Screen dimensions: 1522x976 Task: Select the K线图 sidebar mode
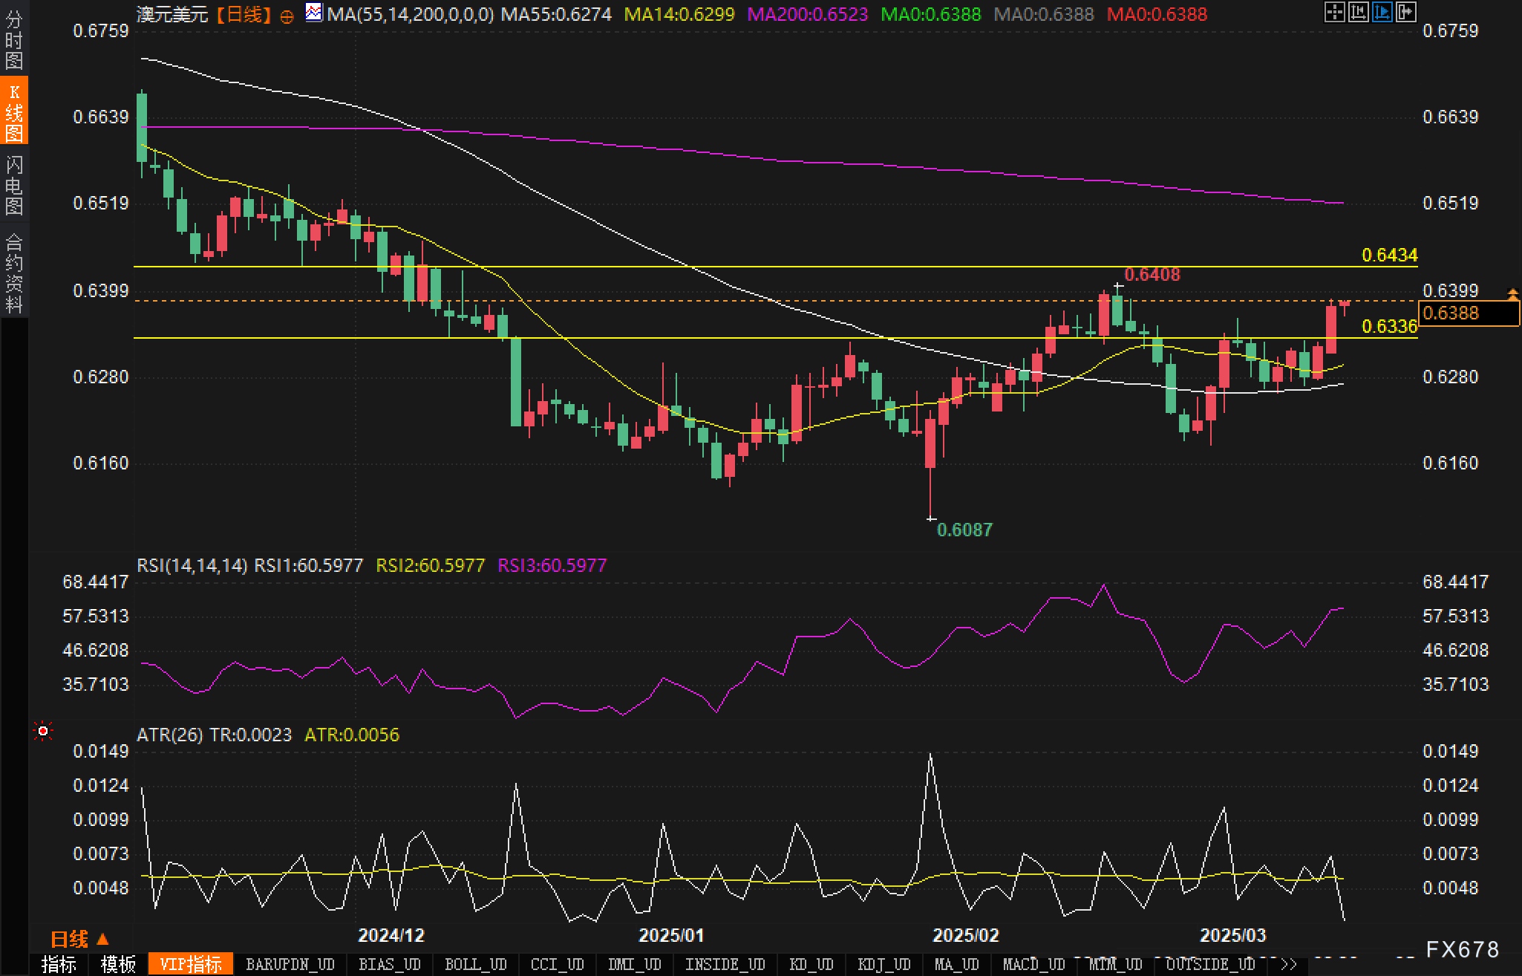click(x=14, y=111)
